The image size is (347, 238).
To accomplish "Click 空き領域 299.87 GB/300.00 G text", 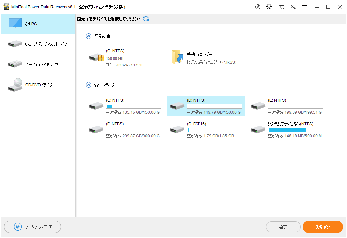I will 133,136.
